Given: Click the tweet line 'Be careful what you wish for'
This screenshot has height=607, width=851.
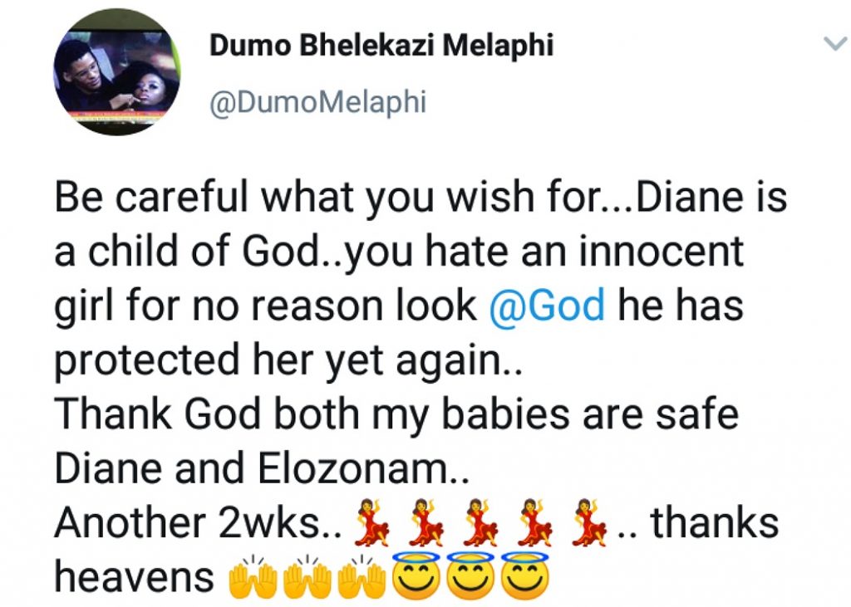Looking at the screenshot, I should (x=326, y=197).
